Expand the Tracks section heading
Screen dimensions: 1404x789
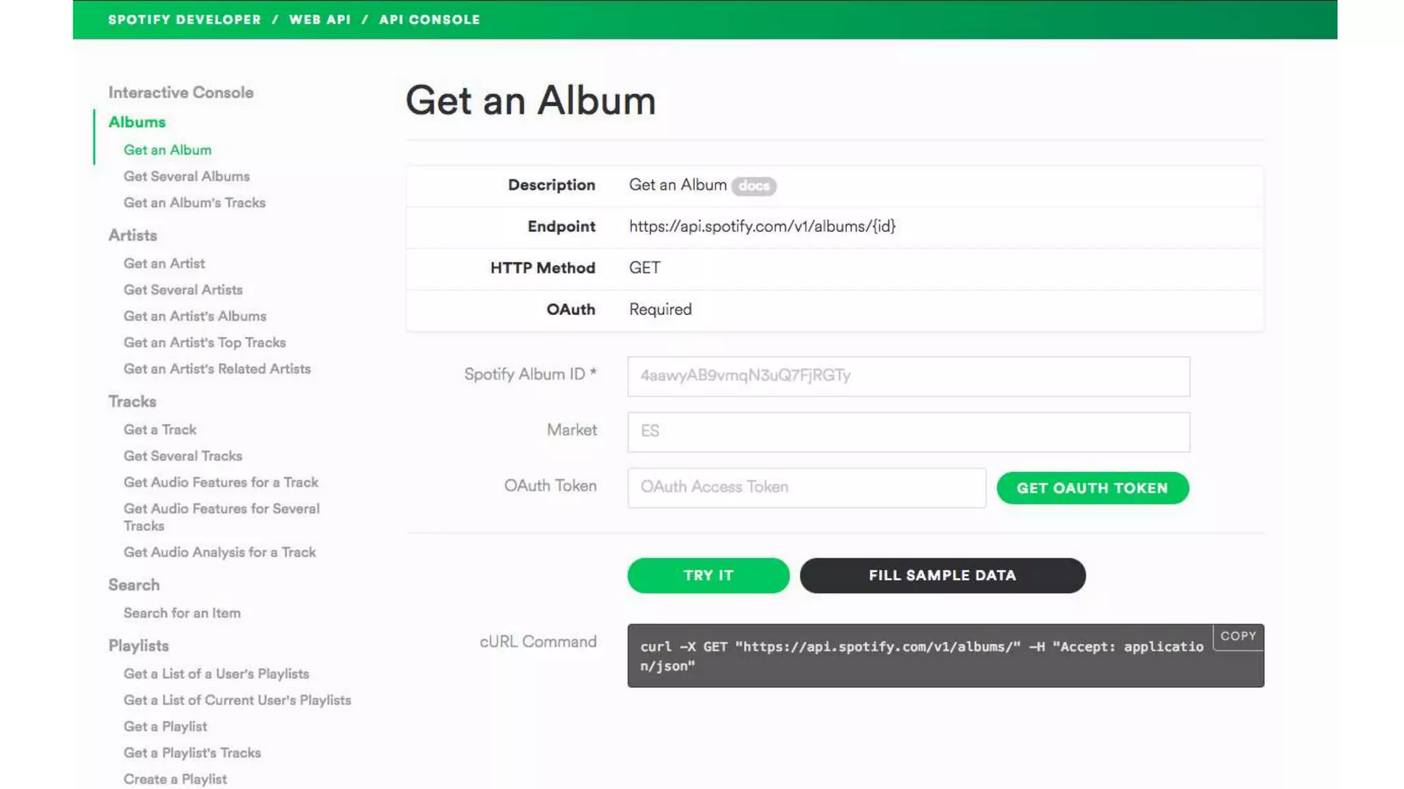132,401
